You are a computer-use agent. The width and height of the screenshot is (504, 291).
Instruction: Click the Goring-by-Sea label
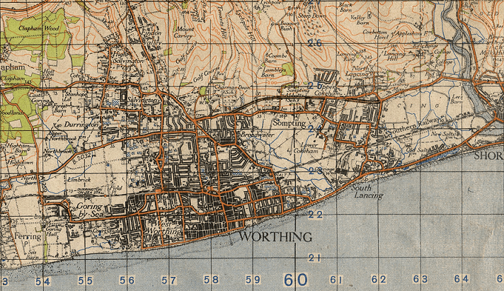[x=91, y=209]
